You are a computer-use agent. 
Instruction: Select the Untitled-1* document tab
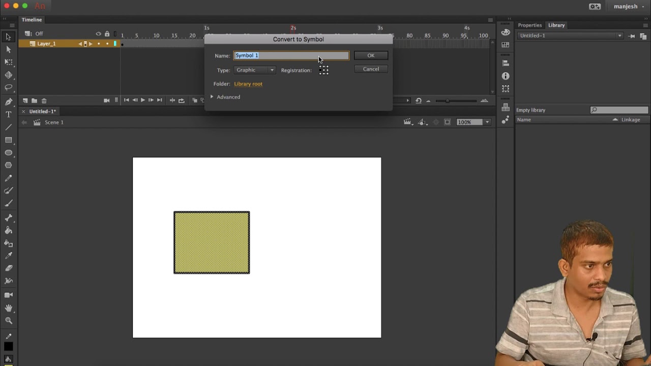pyautogui.click(x=43, y=111)
